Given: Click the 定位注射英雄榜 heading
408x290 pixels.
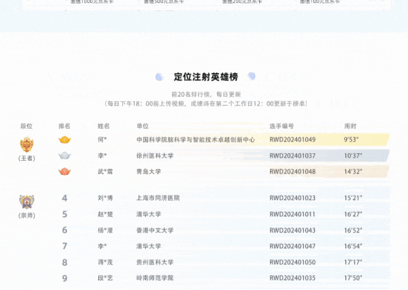Looking at the screenshot, I should [205, 77].
